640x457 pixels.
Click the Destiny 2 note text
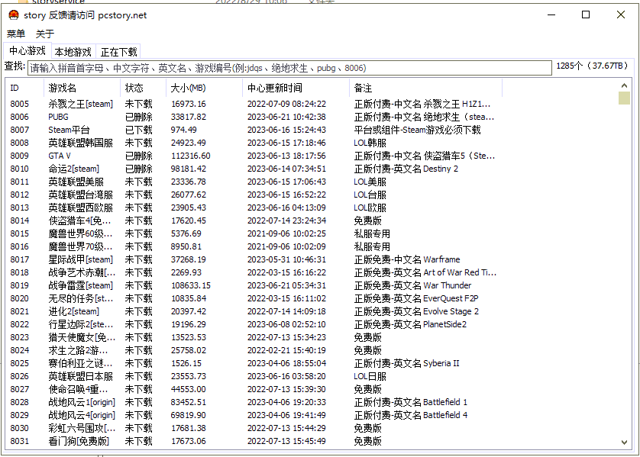pyautogui.click(x=441, y=169)
